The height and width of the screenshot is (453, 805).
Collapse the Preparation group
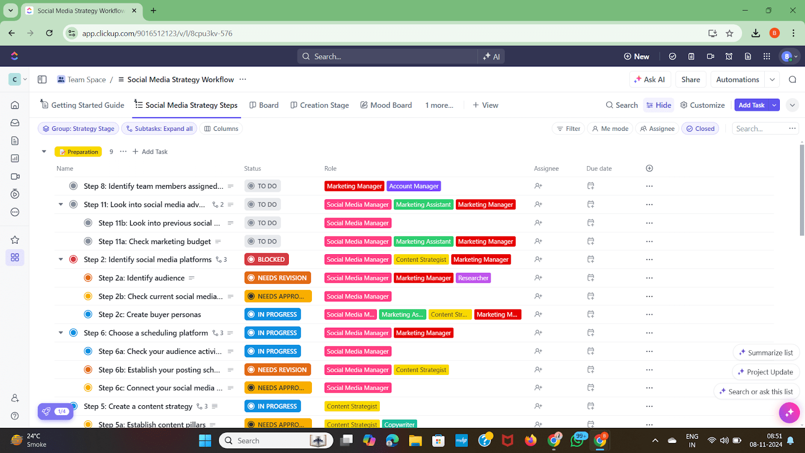(44, 152)
